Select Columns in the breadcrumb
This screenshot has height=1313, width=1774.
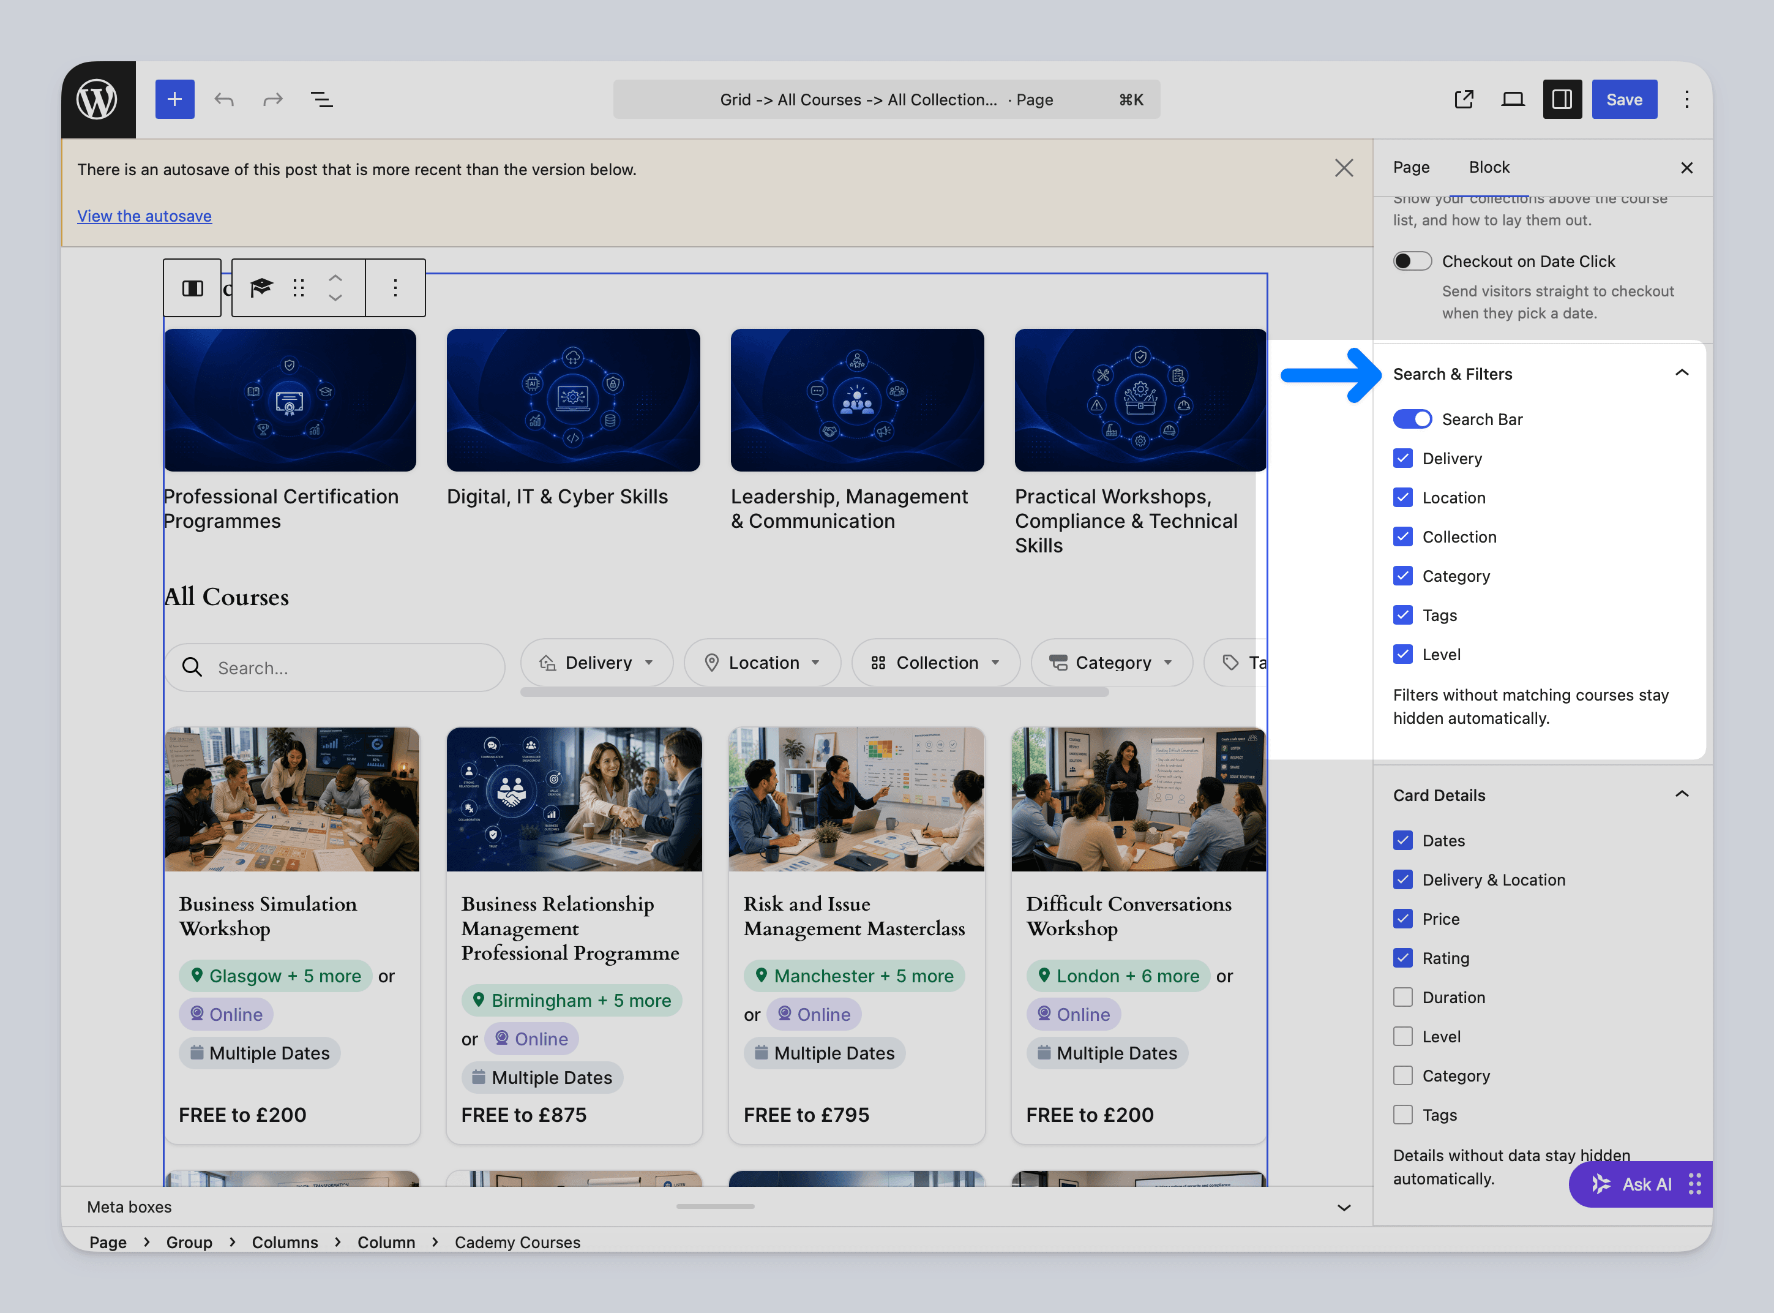(x=285, y=1241)
